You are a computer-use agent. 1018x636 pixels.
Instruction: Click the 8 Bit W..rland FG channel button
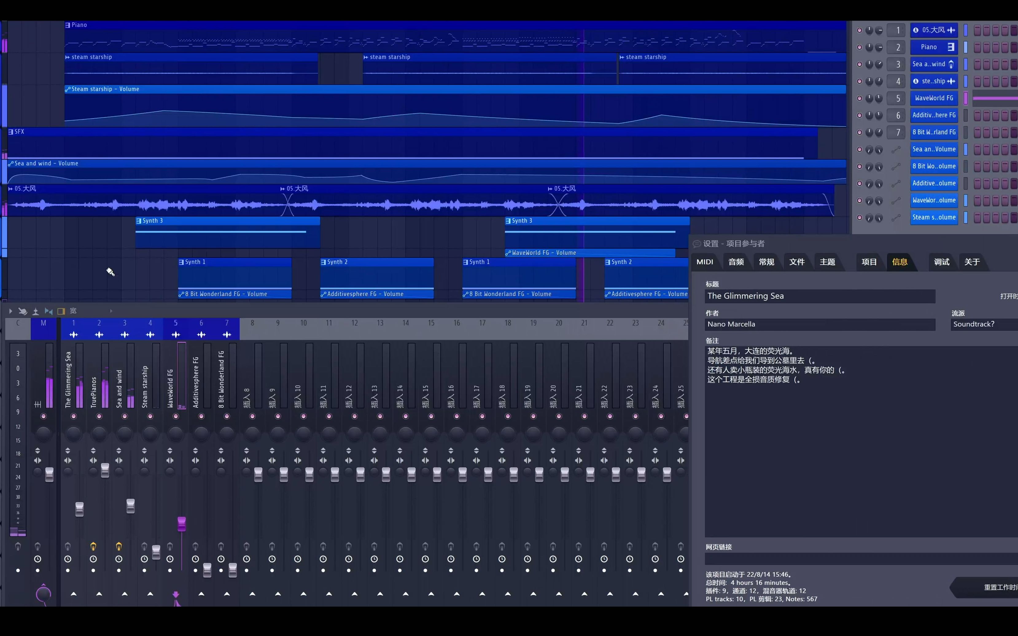click(x=934, y=133)
